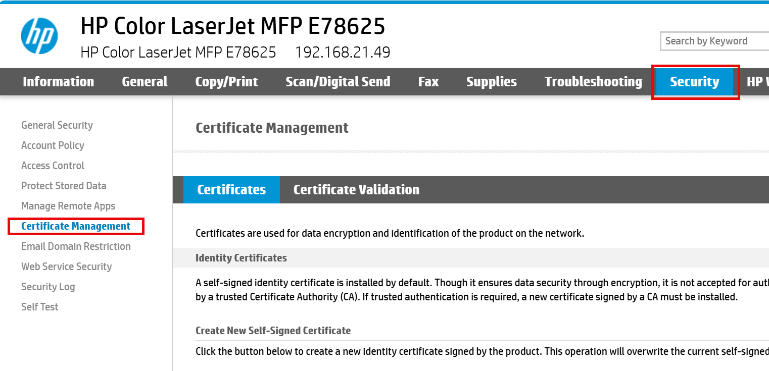Navigate to the Troubleshooting tab

(593, 82)
